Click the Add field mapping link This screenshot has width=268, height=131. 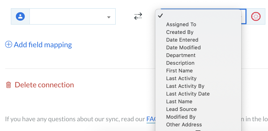point(43,45)
